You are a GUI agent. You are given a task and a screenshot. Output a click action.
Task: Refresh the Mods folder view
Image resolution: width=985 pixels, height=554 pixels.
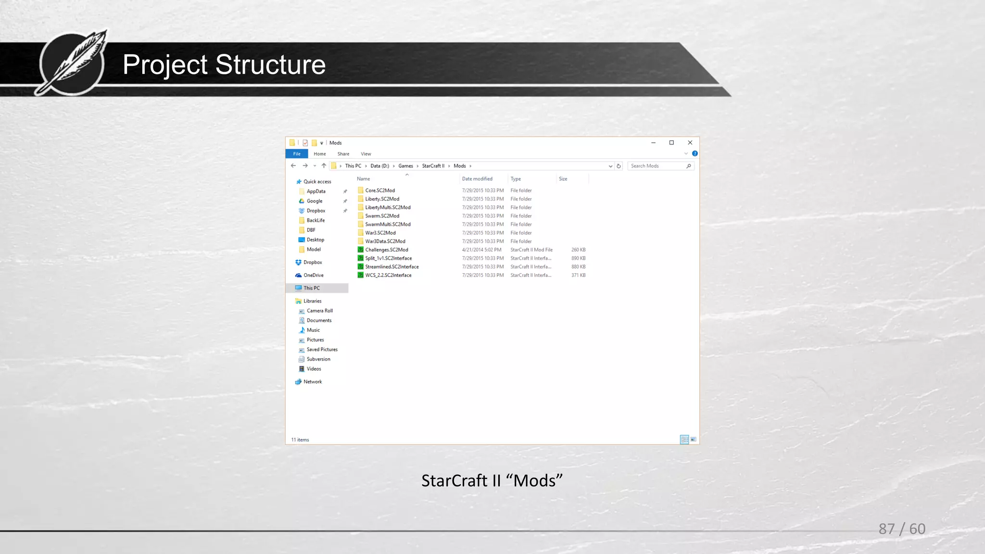pos(619,166)
